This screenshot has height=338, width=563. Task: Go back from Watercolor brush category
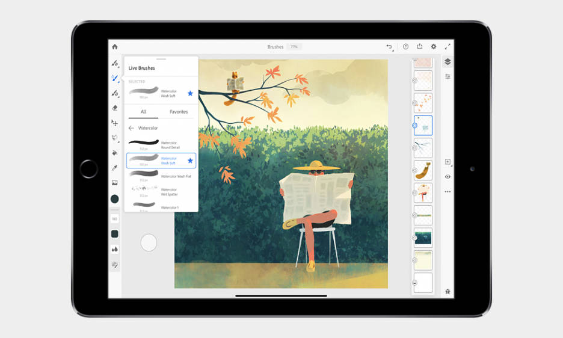pos(131,128)
